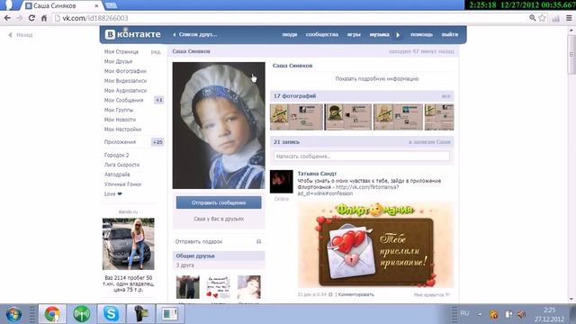The height and width of the screenshot is (324, 576).
Task: Open Татьяна Сандт's avatar
Action: [282, 182]
